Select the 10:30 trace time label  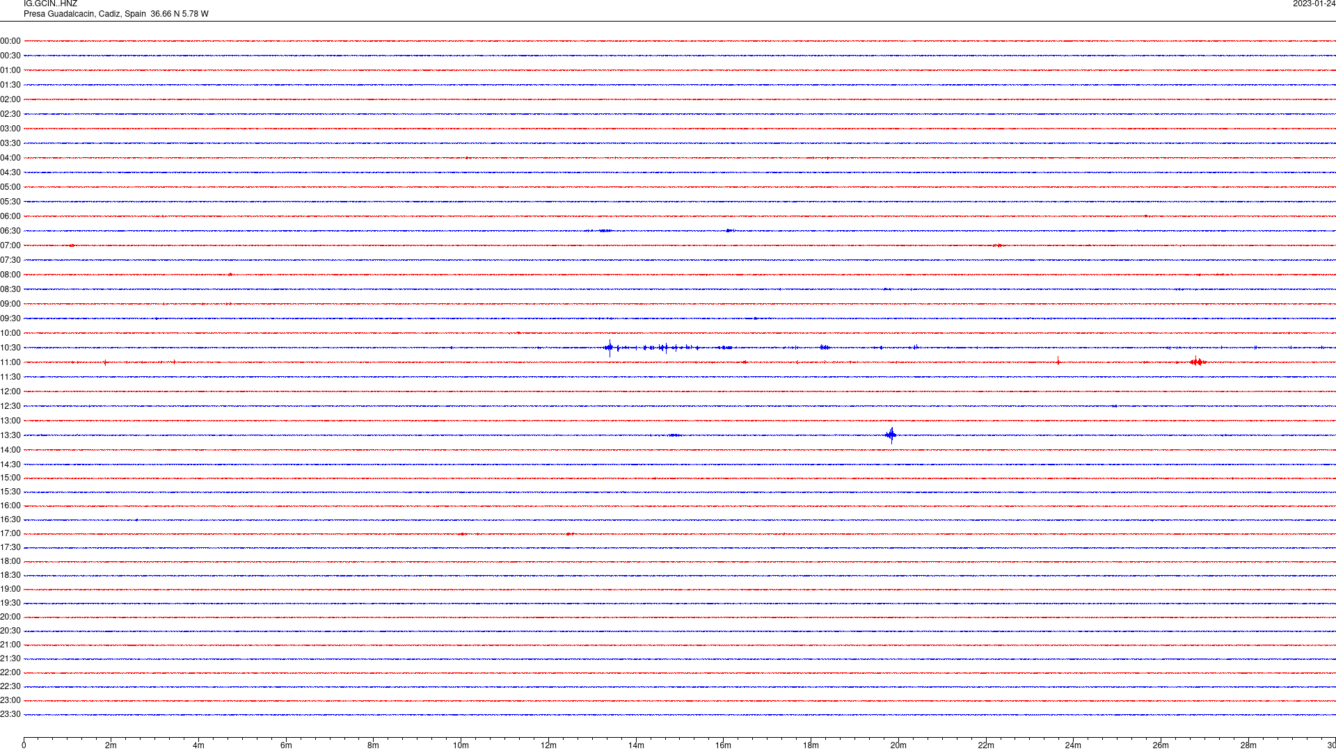pyautogui.click(x=10, y=348)
